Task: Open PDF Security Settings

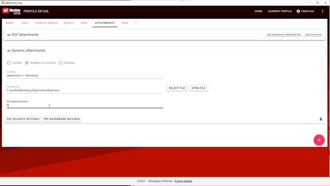Action: [23, 119]
